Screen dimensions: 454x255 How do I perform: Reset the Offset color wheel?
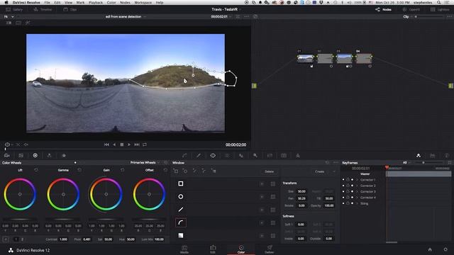[165, 170]
